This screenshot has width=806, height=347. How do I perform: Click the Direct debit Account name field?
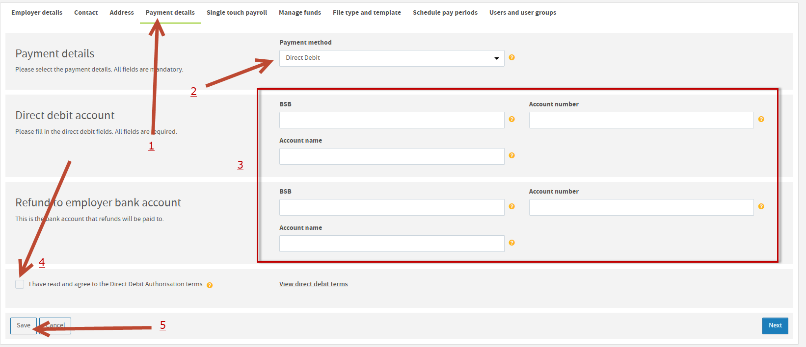tap(391, 156)
